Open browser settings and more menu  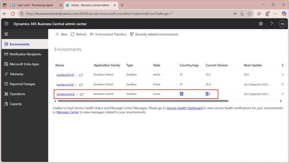pyautogui.click(x=275, y=14)
